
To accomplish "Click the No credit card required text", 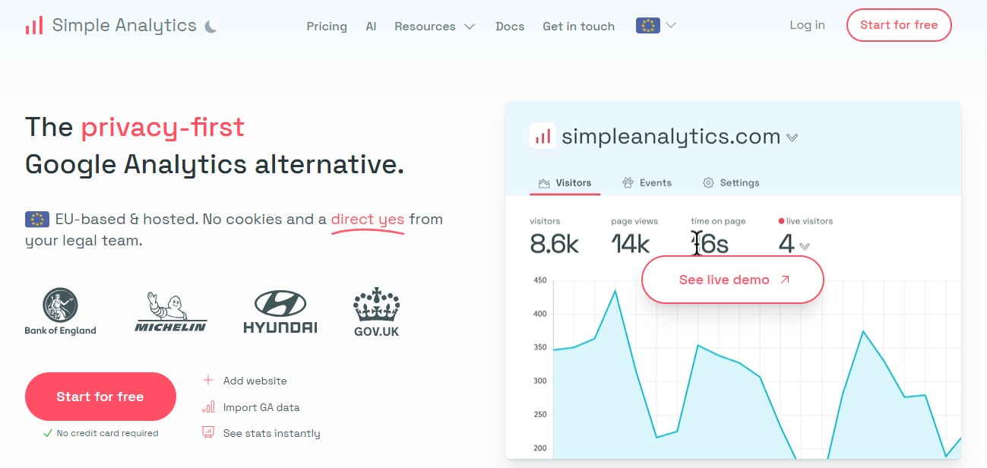I will coord(108,433).
